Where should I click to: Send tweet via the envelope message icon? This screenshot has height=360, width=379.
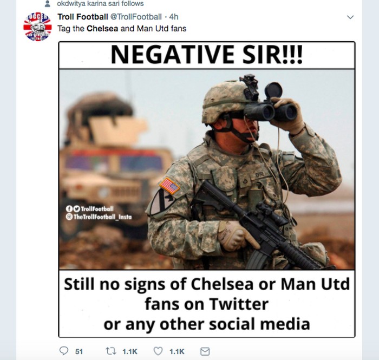(205, 351)
